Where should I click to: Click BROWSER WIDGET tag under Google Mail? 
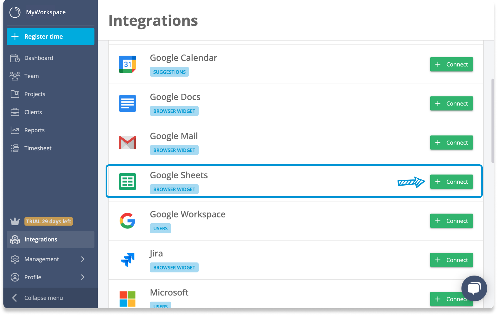click(x=174, y=150)
